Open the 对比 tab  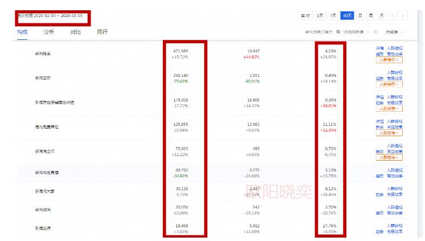coord(75,32)
